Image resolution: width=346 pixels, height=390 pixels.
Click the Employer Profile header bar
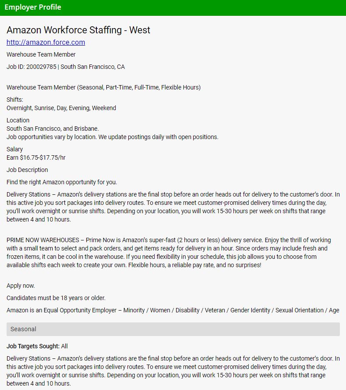tap(173, 7)
